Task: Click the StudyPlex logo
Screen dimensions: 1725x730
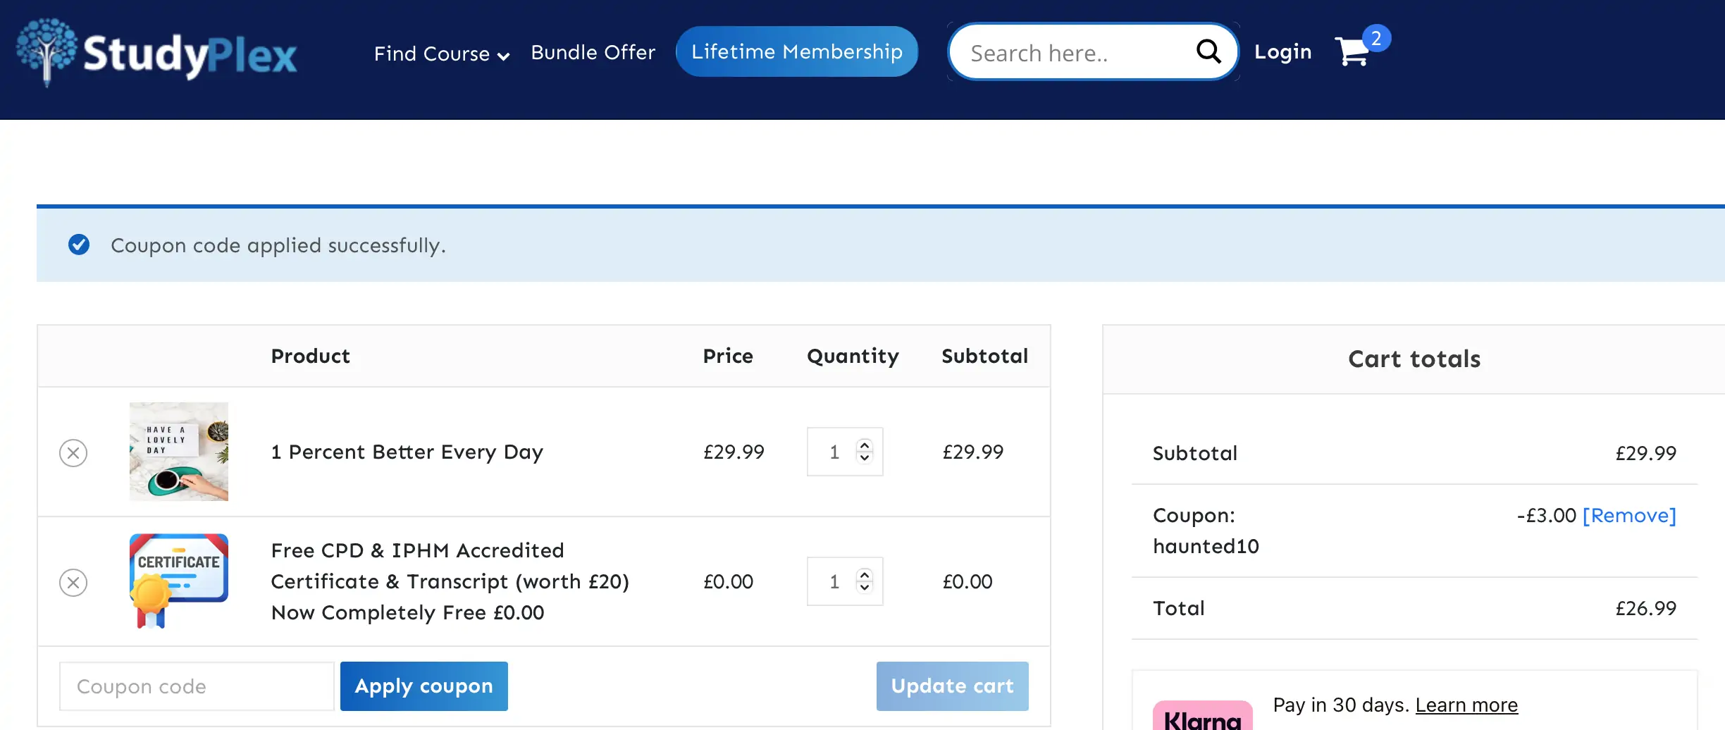Action: point(156,54)
